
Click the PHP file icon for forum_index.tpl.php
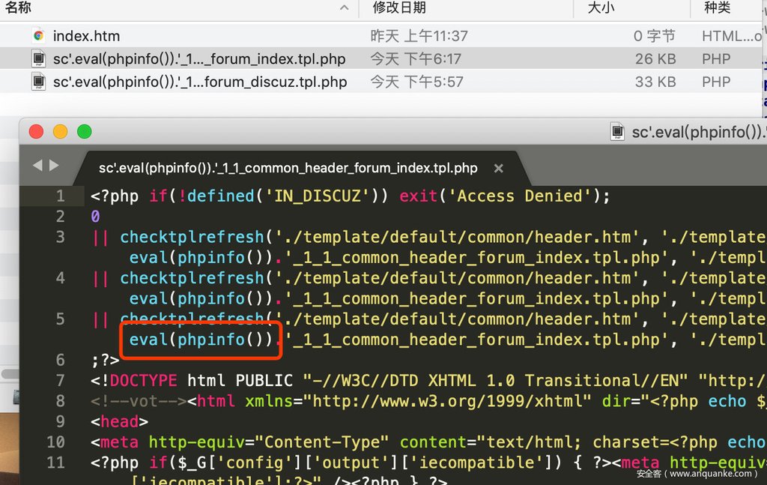[x=38, y=58]
